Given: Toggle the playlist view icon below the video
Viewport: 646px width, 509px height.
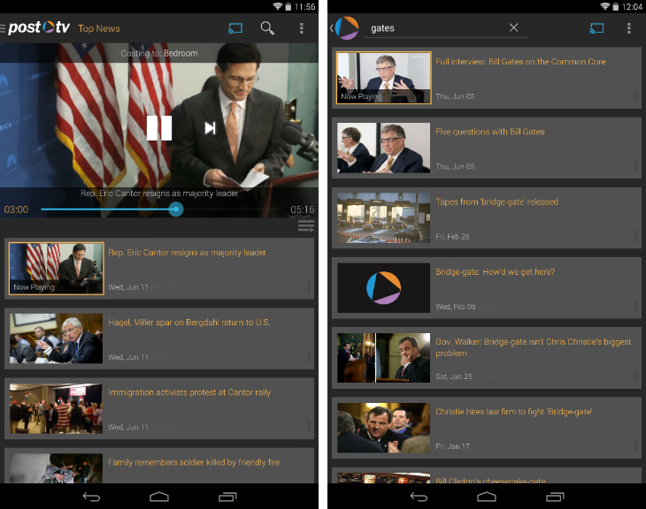Looking at the screenshot, I should click(306, 226).
